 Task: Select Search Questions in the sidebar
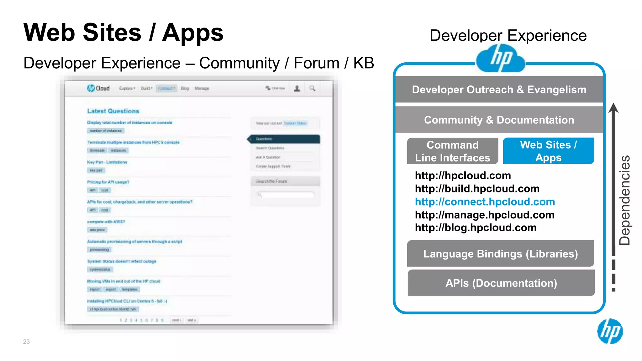[270, 148]
